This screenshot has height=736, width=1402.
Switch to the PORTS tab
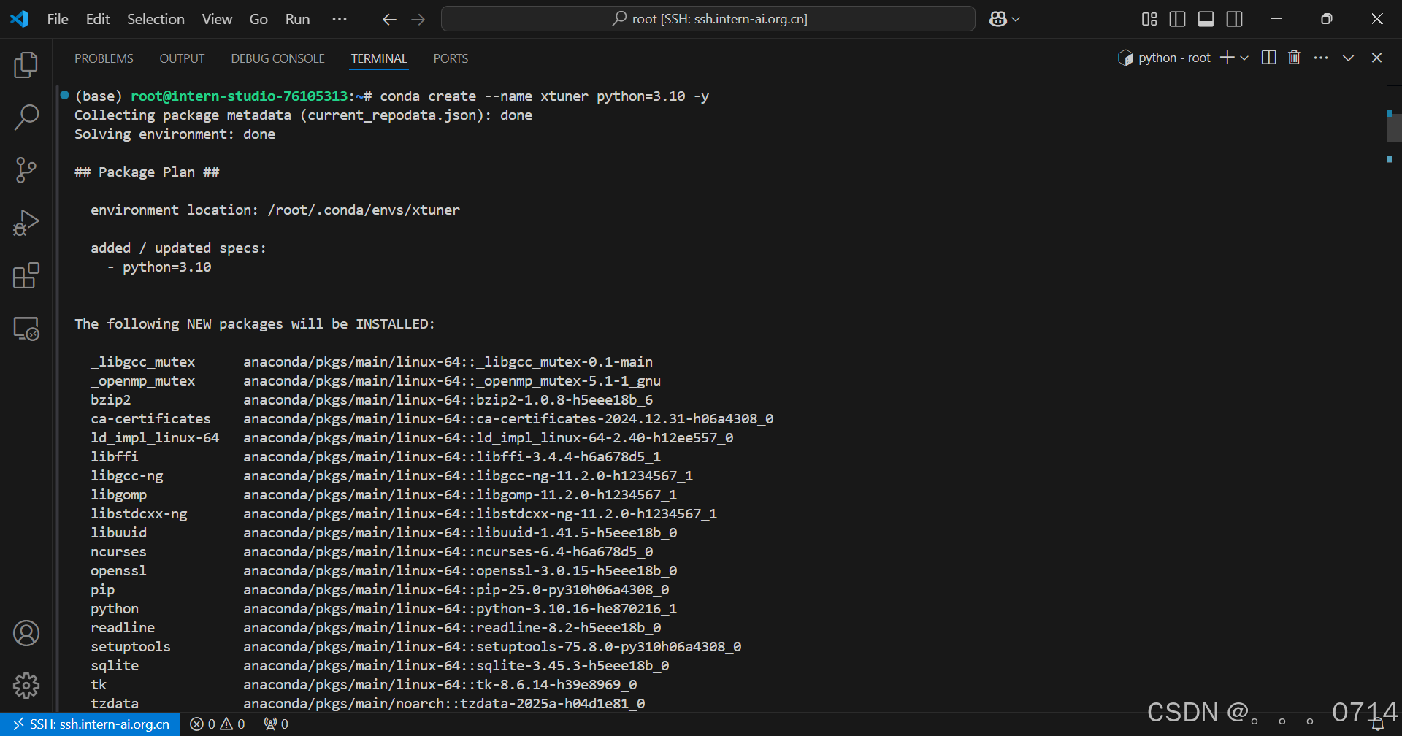451,58
